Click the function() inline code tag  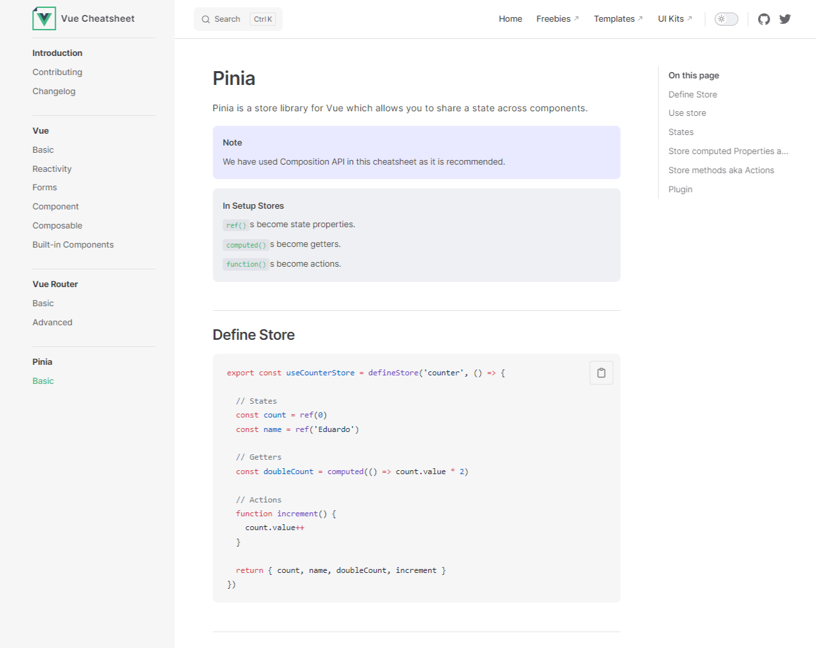[x=246, y=264]
